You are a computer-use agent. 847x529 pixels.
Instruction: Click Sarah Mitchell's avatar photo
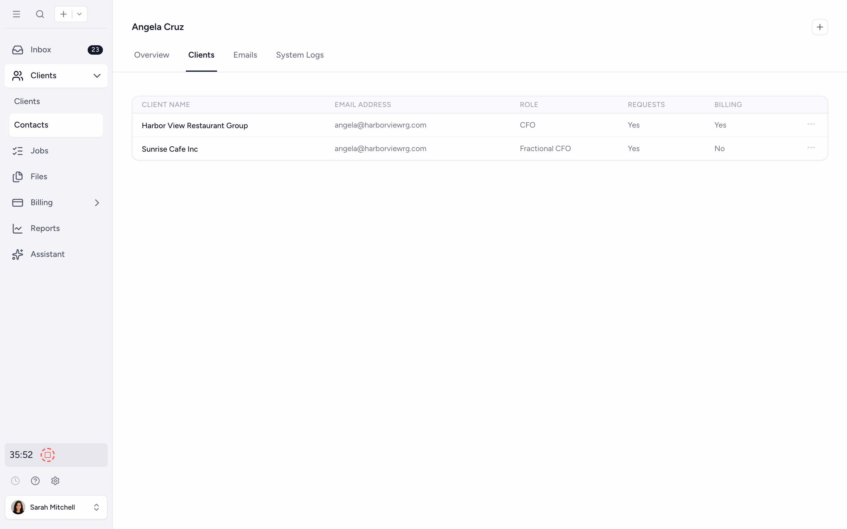pyautogui.click(x=18, y=507)
